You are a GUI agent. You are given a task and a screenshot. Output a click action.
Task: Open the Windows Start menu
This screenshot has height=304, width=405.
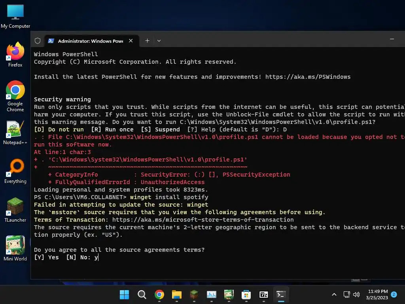click(x=124, y=294)
